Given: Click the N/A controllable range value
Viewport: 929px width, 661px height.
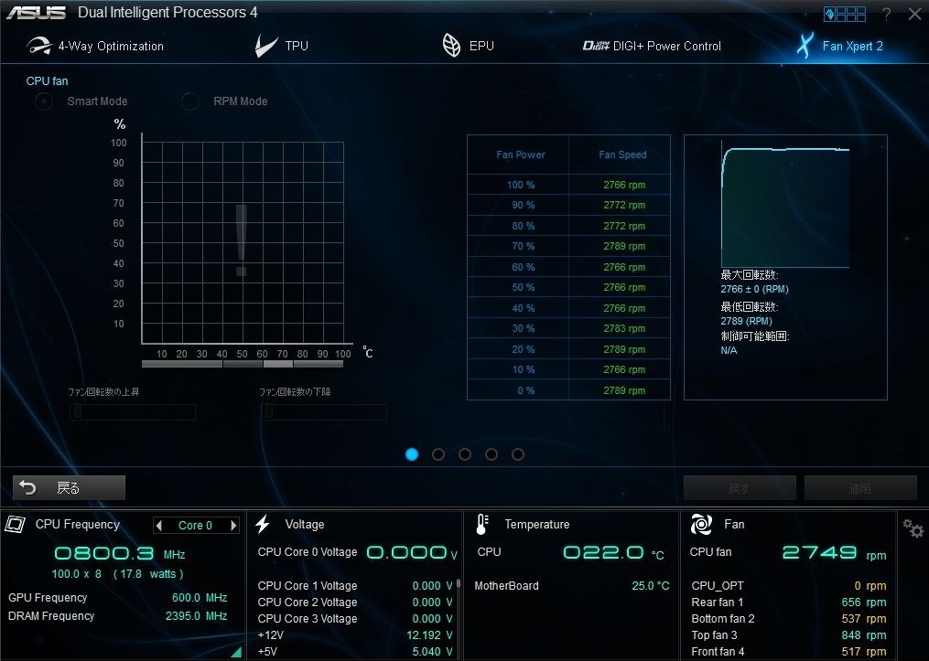Looking at the screenshot, I should pos(729,350).
